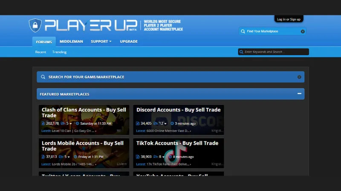341x191 pixels.
Task: Open latest thread '17k TikTok Fans--Fast delive...'
Action: 168,164
